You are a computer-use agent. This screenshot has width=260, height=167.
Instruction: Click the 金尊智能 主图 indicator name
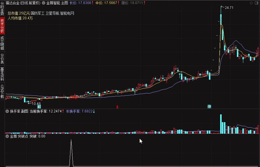pos(57,3)
